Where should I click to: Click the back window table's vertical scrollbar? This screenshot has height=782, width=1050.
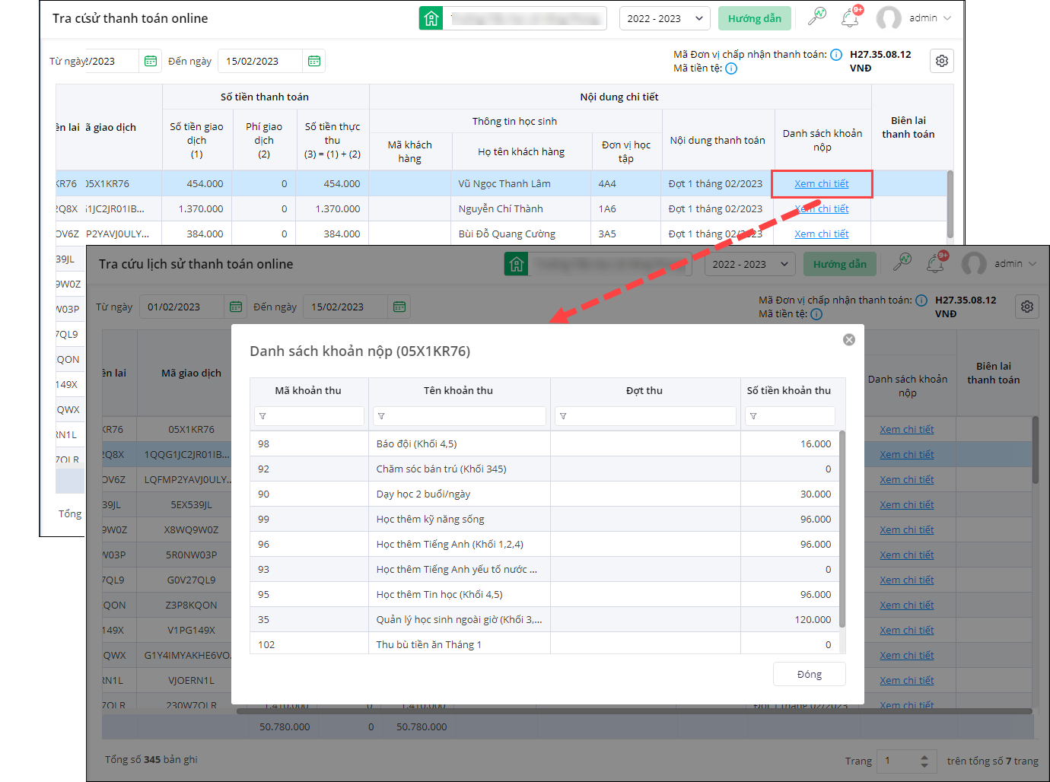click(950, 204)
